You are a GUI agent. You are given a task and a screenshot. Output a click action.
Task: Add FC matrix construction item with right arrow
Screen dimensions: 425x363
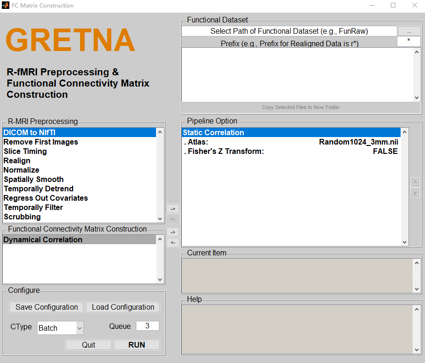pos(173,232)
